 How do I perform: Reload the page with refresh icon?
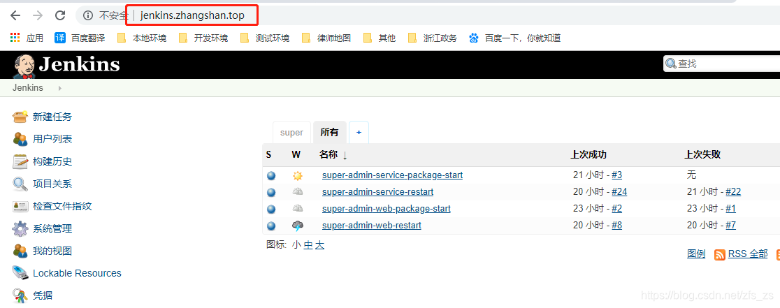60,15
